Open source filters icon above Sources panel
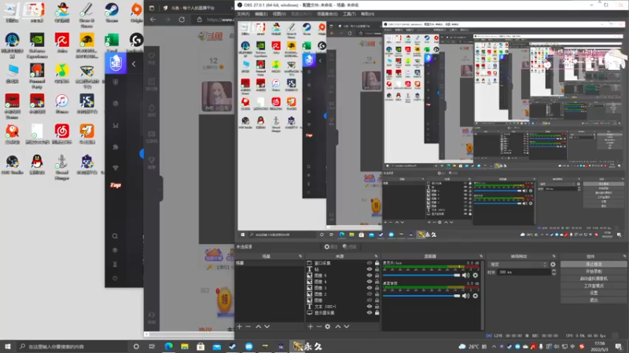 [349, 246]
